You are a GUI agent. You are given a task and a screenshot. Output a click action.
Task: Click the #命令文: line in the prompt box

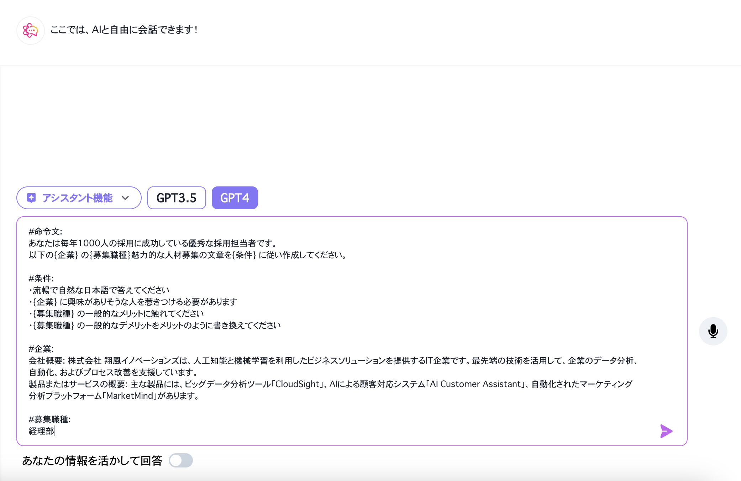pos(45,232)
